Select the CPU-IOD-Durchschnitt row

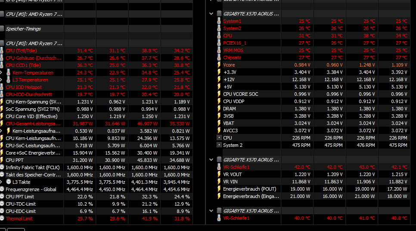tap(96, 94)
